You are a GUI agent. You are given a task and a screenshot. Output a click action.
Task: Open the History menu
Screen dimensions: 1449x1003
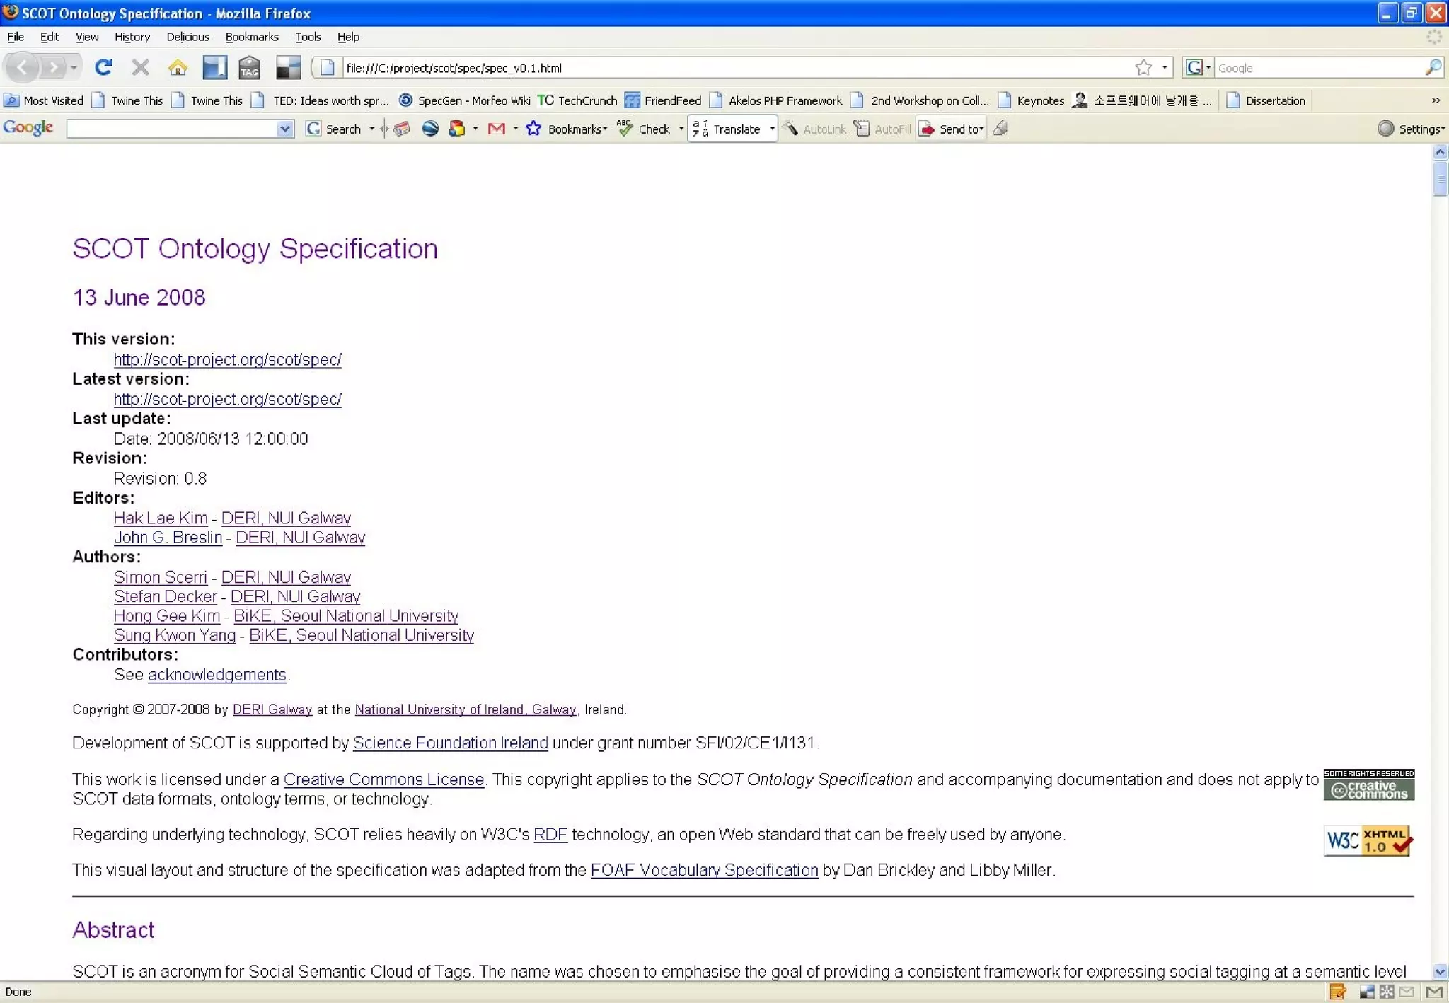click(132, 37)
